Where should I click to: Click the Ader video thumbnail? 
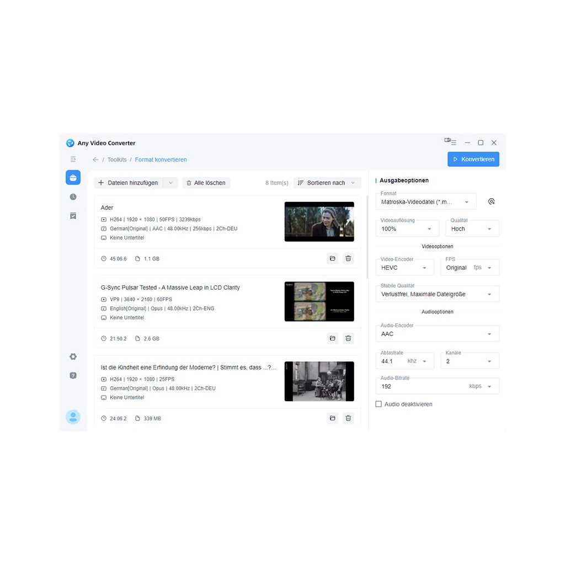[x=319, y=222]
